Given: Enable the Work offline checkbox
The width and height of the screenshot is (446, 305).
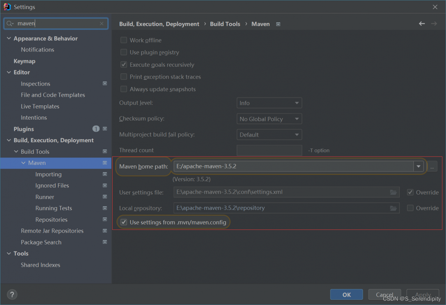Looking at the screenshot, I should tap(124, 40).
